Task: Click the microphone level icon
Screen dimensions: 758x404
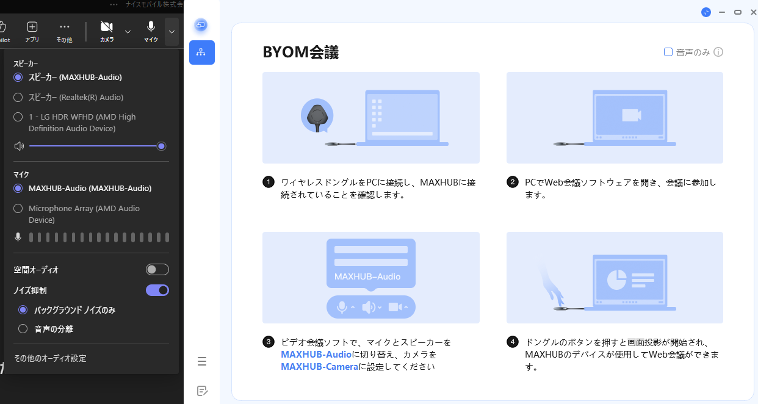Action: pos(18,237)
